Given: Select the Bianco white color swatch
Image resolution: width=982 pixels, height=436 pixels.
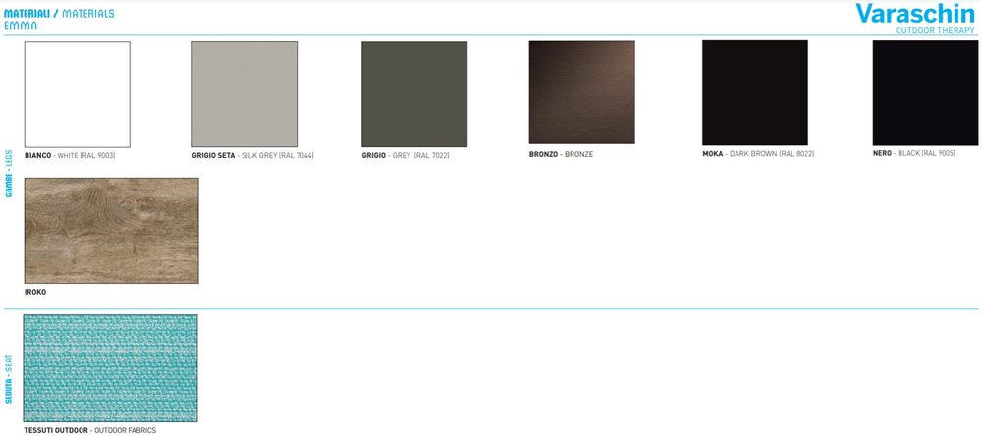Looking at the screenshot, I should coord(78,94).
